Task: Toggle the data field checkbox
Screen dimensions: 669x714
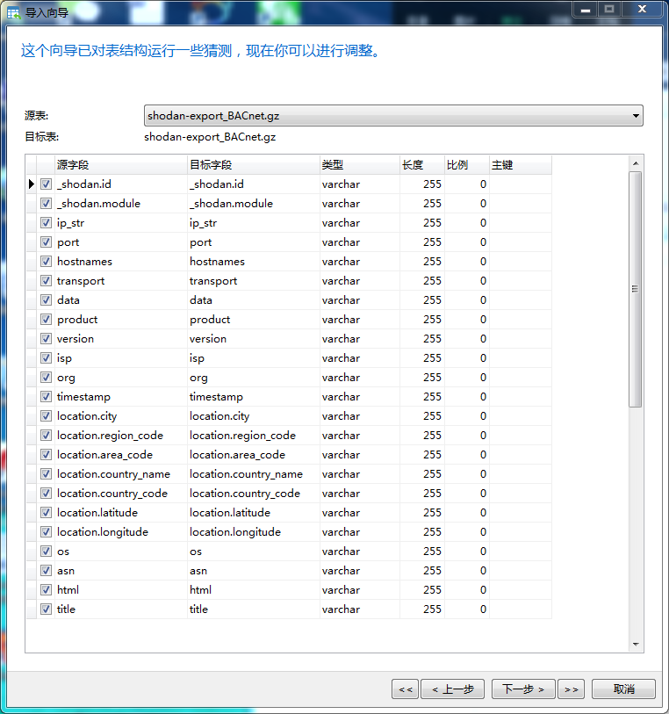Action: (46, 299)
